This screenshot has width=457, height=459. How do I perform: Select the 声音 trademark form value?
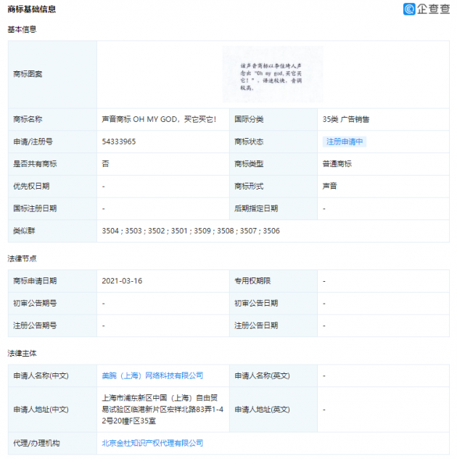[330, 186]
